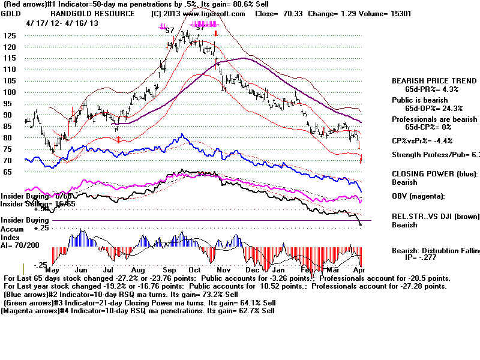This screenshot has width=480, height=360.
Task: Click the red arrow at the April price drop
Action: [x=361, y=160]
